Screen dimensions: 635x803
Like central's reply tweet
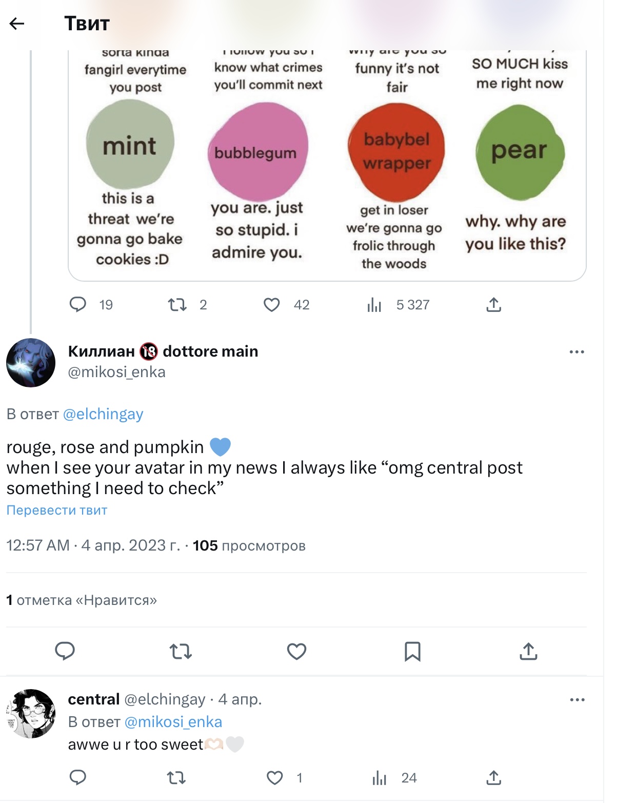click(275, 778)
